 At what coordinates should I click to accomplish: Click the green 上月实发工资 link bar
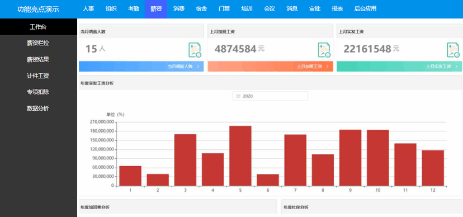399,67
